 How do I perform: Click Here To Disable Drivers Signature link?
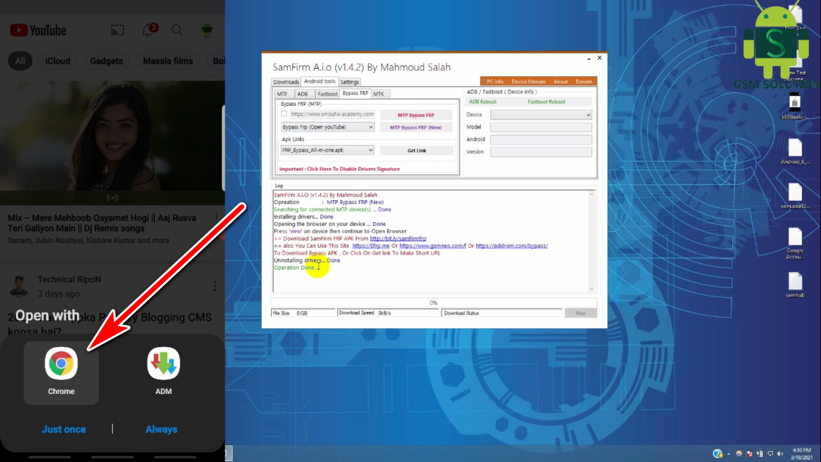coord(340,169)
